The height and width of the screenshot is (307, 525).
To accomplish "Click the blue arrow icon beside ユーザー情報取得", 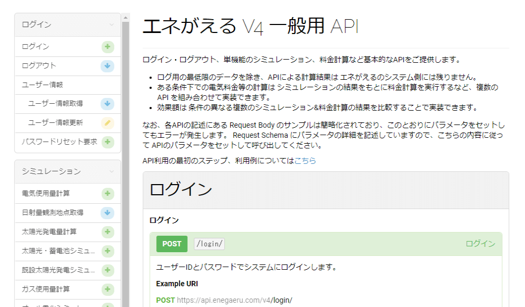I will [107, 104].
